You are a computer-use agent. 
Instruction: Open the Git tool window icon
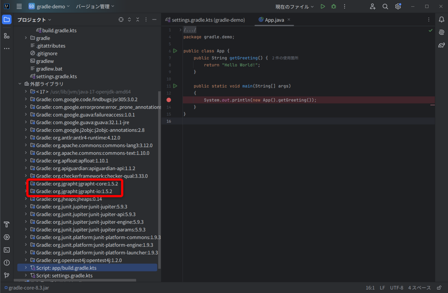coord(6,276)
